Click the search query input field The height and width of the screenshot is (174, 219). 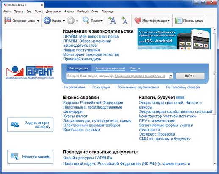(118, 76)
